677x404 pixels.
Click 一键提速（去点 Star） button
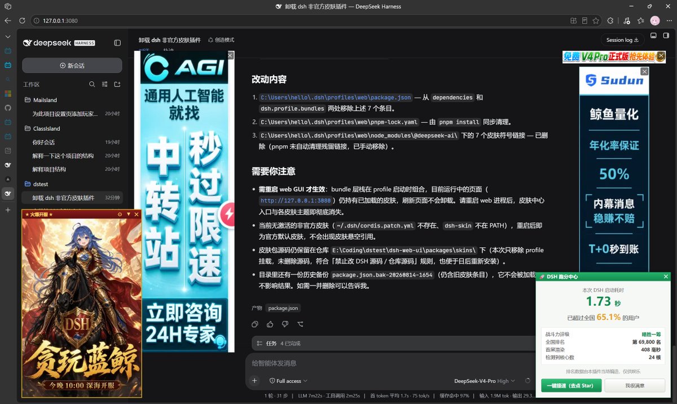click(572, 385)
